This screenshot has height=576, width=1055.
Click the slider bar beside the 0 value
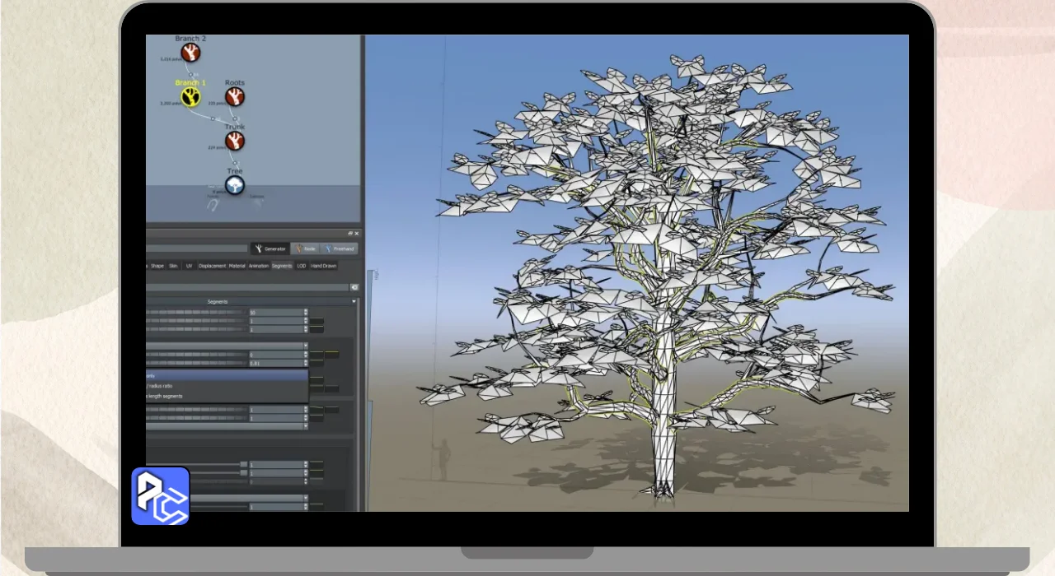(x=197, y=355)
